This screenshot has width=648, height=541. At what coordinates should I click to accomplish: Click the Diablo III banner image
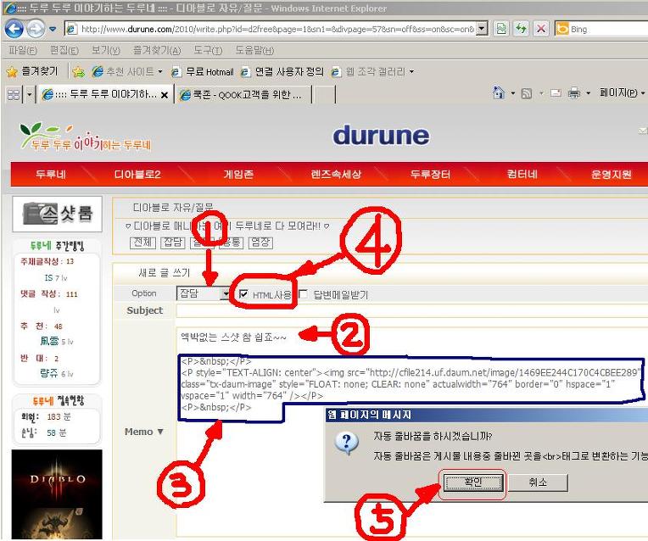click(57, 494)
